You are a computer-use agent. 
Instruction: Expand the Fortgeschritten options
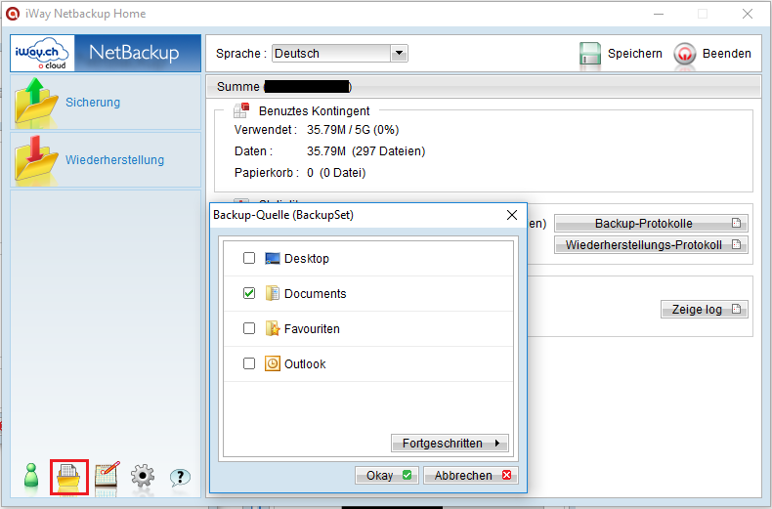point(450,443)
